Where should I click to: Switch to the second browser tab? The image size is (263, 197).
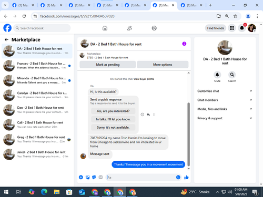[x=51, y=5]
